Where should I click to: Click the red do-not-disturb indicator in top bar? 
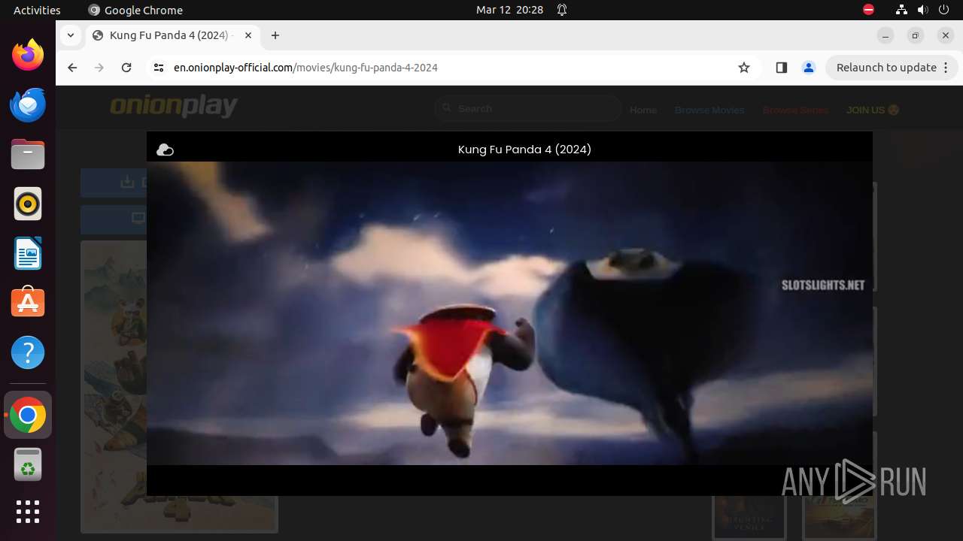click(x=868, y=10)
